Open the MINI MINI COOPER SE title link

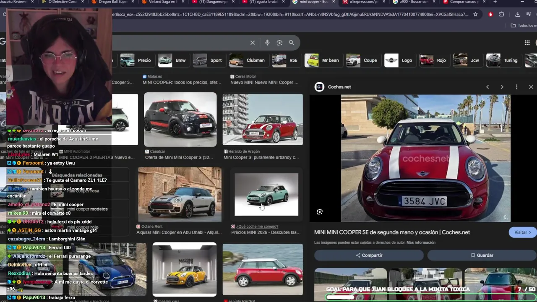(392, 232)
